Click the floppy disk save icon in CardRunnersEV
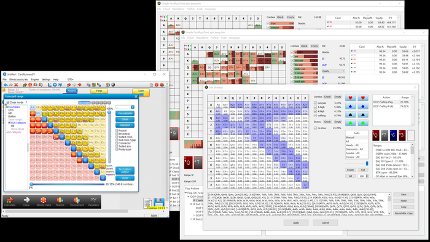Image resolution: width=430 pixels, height=242 pixels. pyautogui.click(x=158, y=203)
